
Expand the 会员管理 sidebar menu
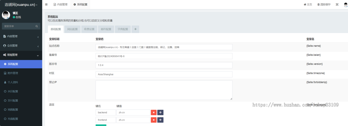(x=21, y=46)
